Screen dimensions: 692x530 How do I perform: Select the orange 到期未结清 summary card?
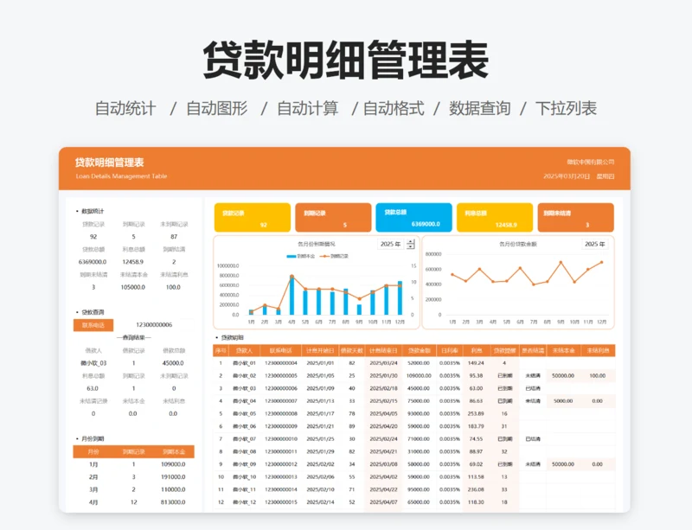(575, 218)
